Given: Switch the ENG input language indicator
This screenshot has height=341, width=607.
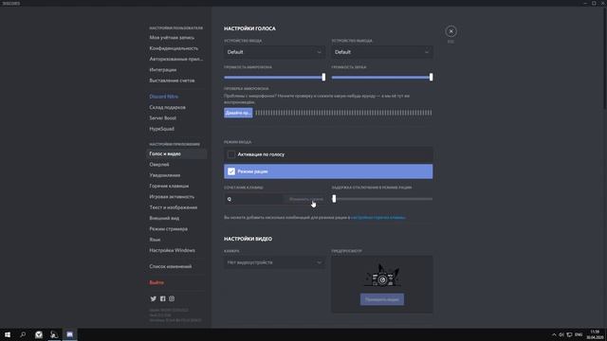Looking at the screenshot, I should [x=579, y=334].
